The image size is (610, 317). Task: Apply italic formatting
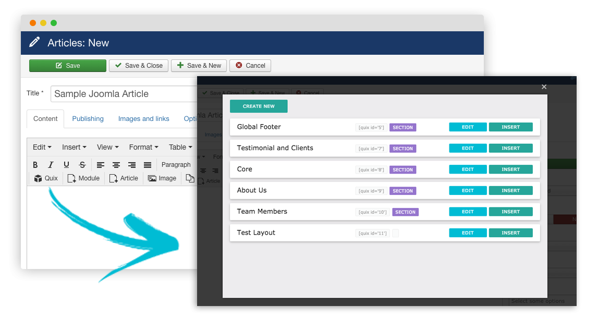[50, 164]
